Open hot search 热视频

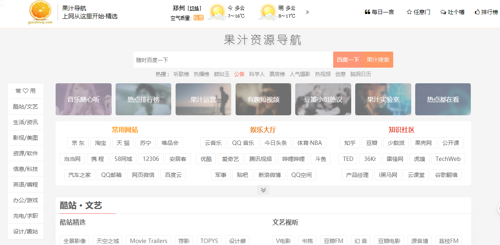(323, 74)
